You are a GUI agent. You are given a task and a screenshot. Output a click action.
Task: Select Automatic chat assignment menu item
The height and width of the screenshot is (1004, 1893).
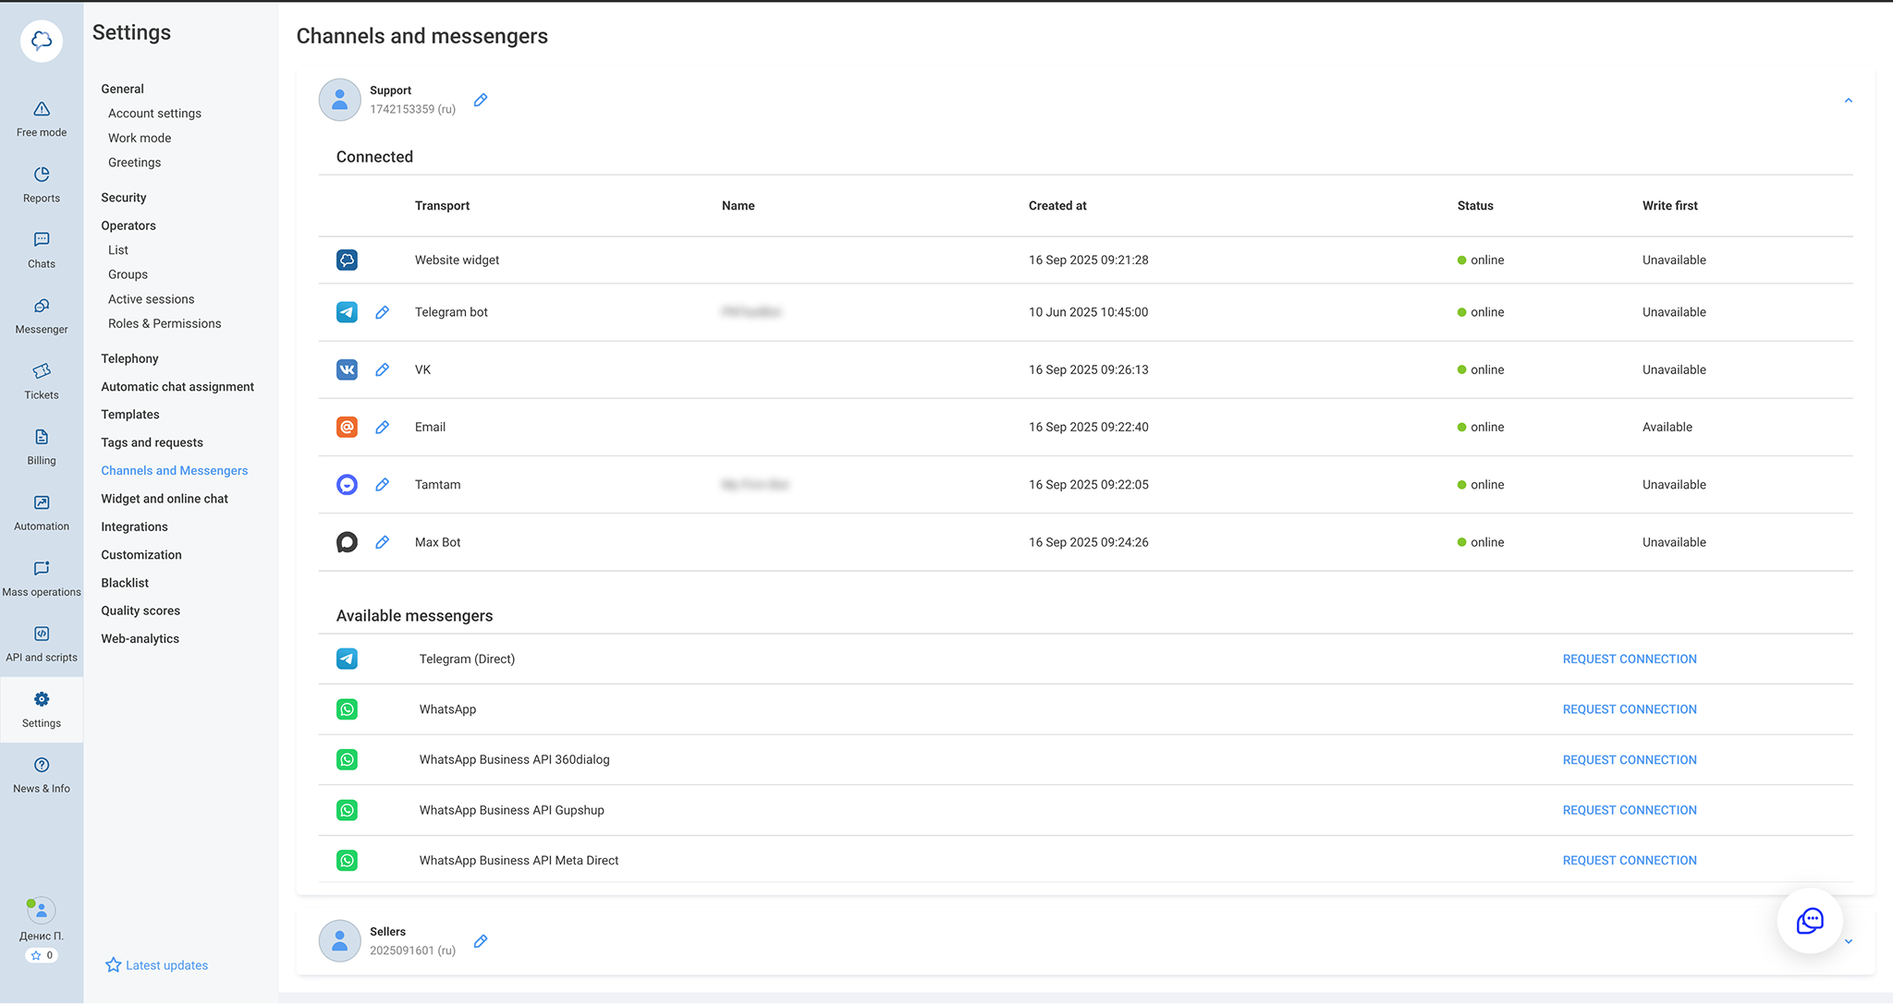pyautogui.click(x=177, y=387)
